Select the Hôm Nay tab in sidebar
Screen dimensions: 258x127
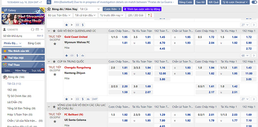tap(21, 71)
